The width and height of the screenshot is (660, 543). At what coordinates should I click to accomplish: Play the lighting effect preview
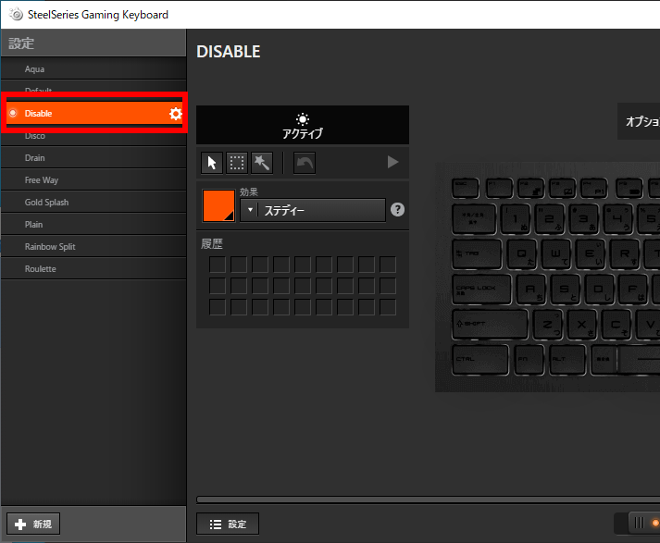(392, 162)
